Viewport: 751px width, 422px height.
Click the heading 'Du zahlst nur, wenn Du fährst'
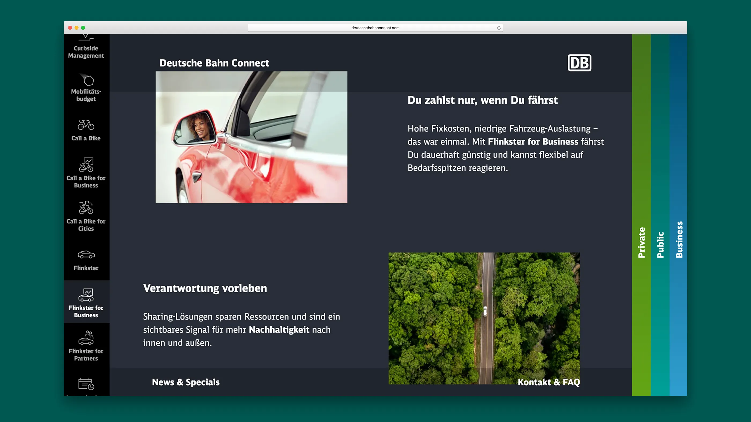[483, 100]
